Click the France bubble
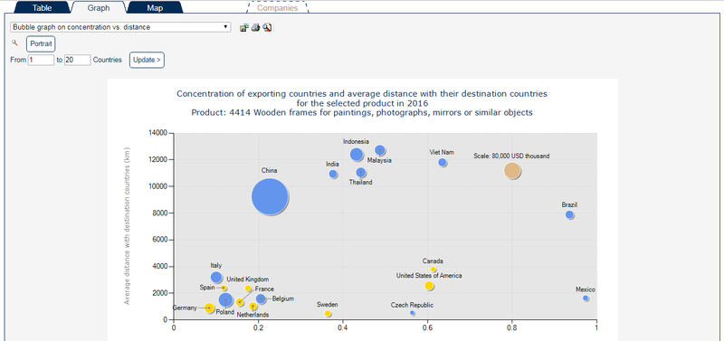724x341 pixels. [x=240, y=302]
